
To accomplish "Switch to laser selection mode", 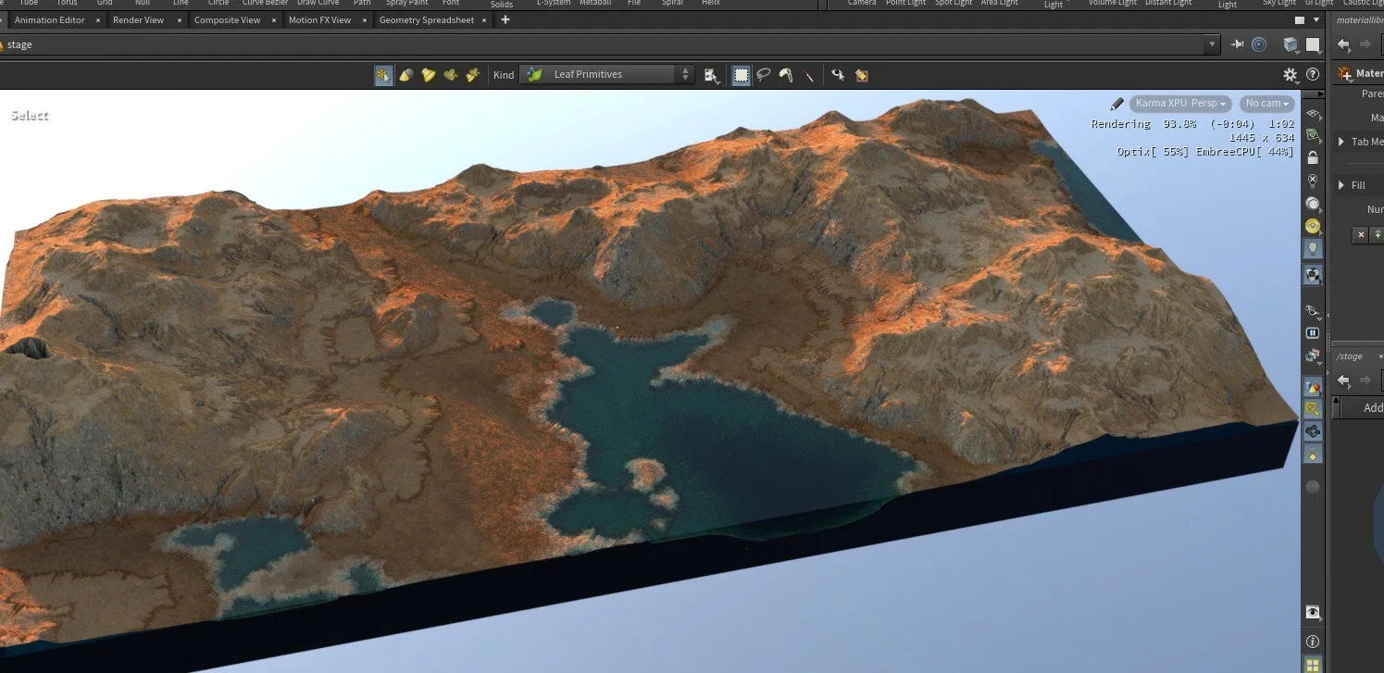I will coord(808,75).
